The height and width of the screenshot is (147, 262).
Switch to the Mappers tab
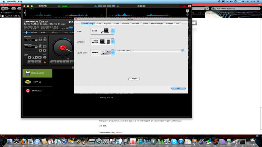(x=107, y=24)
